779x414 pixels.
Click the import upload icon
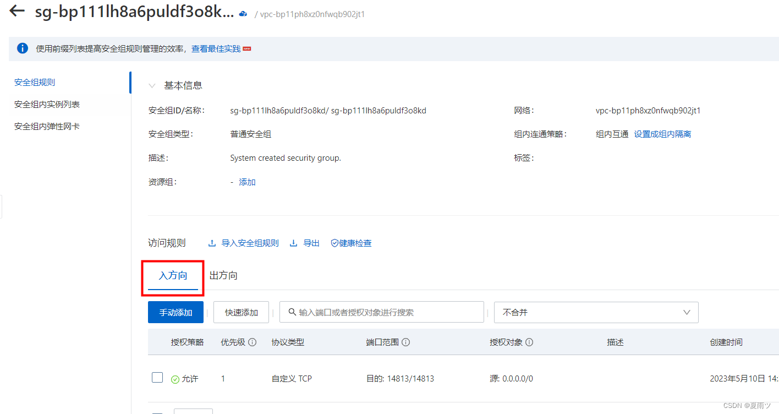212,243
